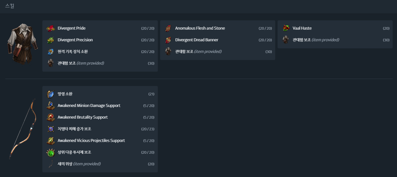Open Anomalous Flesh and Stone skill name
This screenshot has height=177, width=397.
point(200,28)
